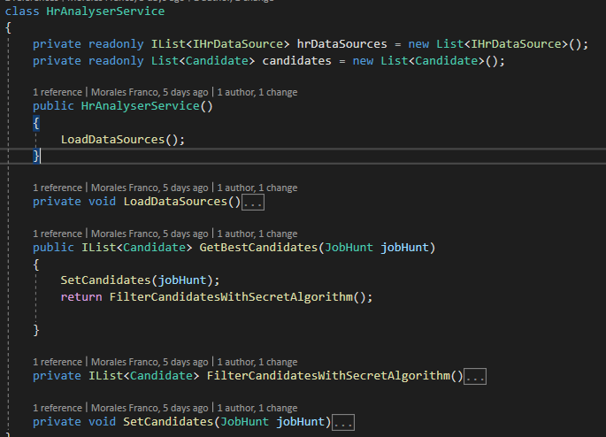Click the JobHunt parameter type of GetBestCandidates
Screen dimensions: 606x437
click(349, 248)
